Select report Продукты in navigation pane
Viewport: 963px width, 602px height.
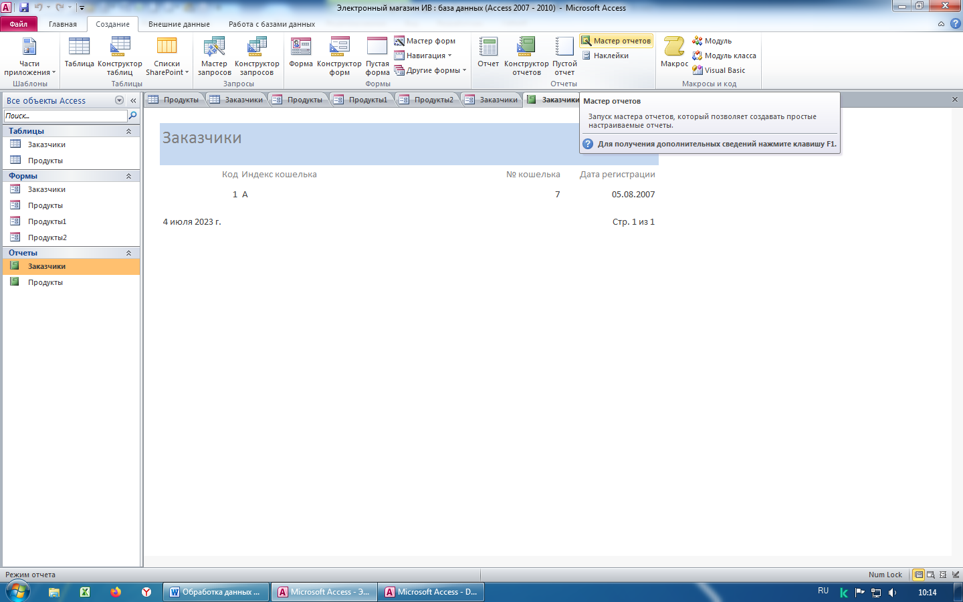[x=71, y=282]
